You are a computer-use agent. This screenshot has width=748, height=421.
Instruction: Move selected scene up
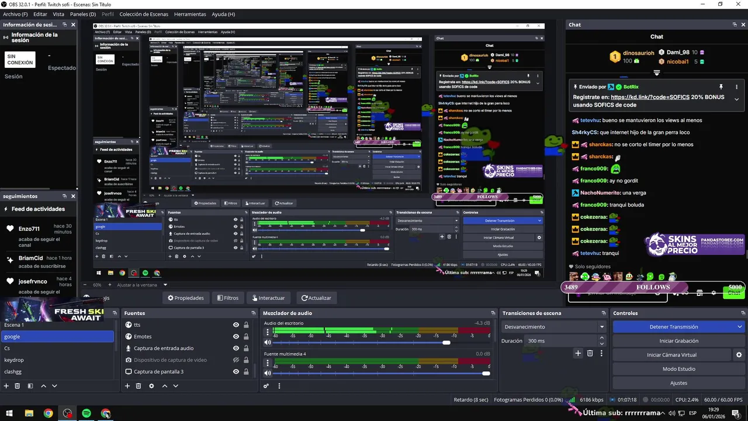coord(43,386)
